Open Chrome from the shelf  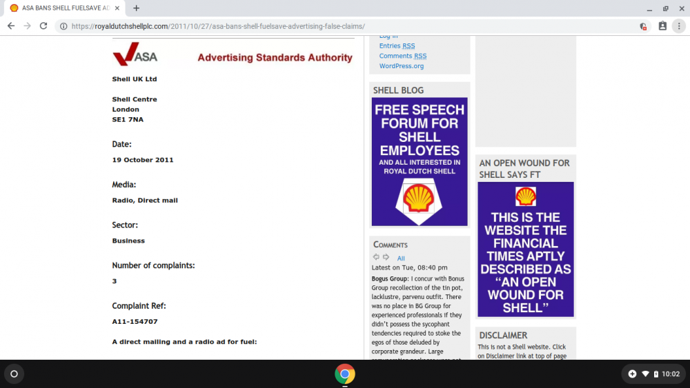click(344, 374)
